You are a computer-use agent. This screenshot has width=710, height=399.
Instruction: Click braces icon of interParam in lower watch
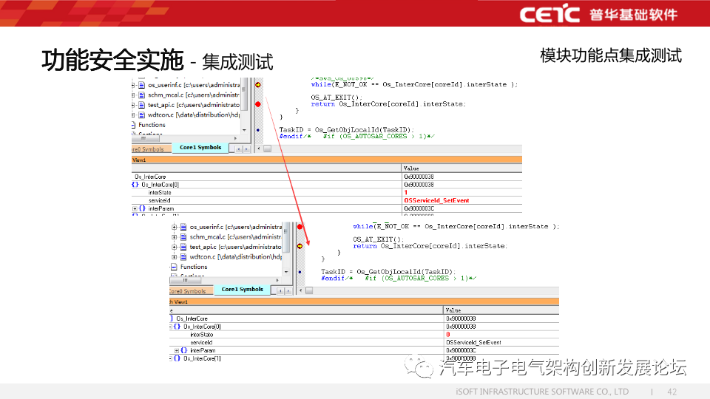pos(184,350)
